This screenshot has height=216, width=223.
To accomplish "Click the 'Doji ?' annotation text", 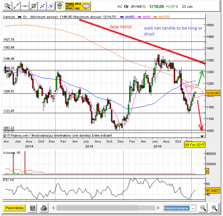I will (x=191, y=86).
